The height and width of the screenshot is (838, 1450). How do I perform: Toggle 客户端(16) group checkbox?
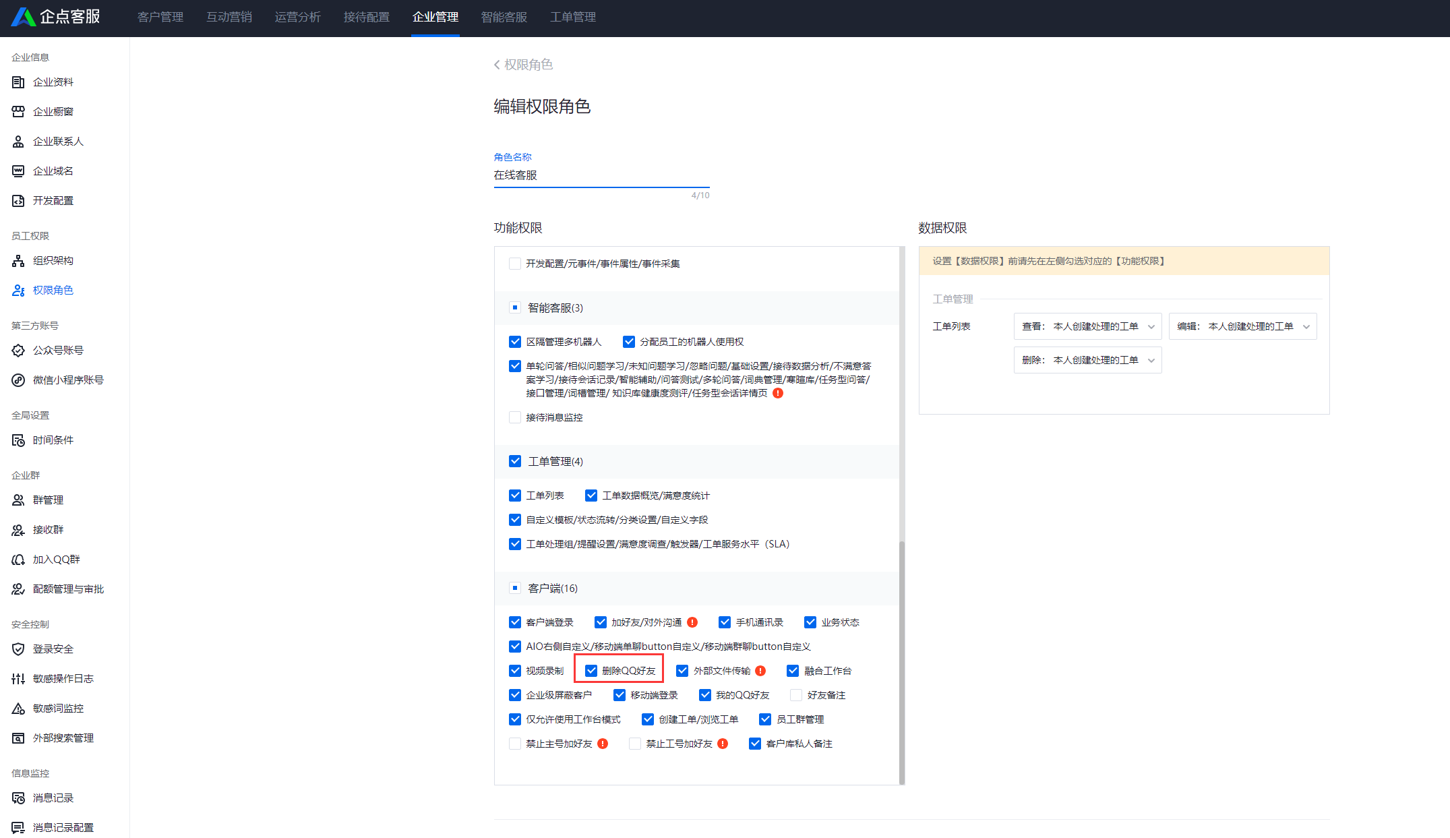click(515, 588)
